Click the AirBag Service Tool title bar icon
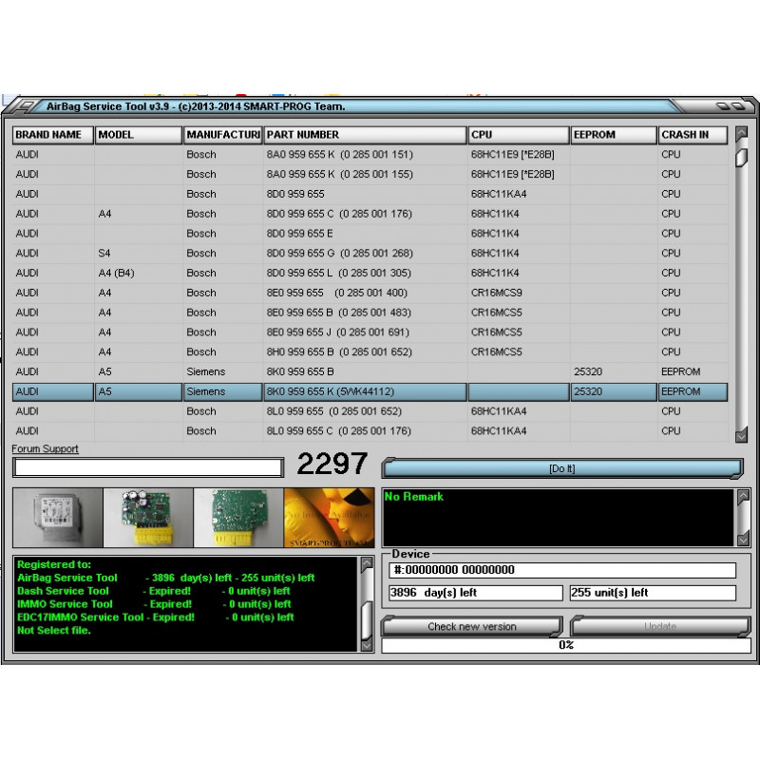This screenshot has width=760, height=760. [x=28, y=106]
